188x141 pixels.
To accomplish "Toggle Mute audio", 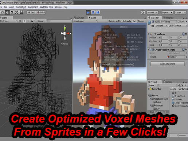I will pos(127,21).
